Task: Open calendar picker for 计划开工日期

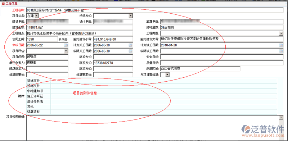Action: point(130,45)
